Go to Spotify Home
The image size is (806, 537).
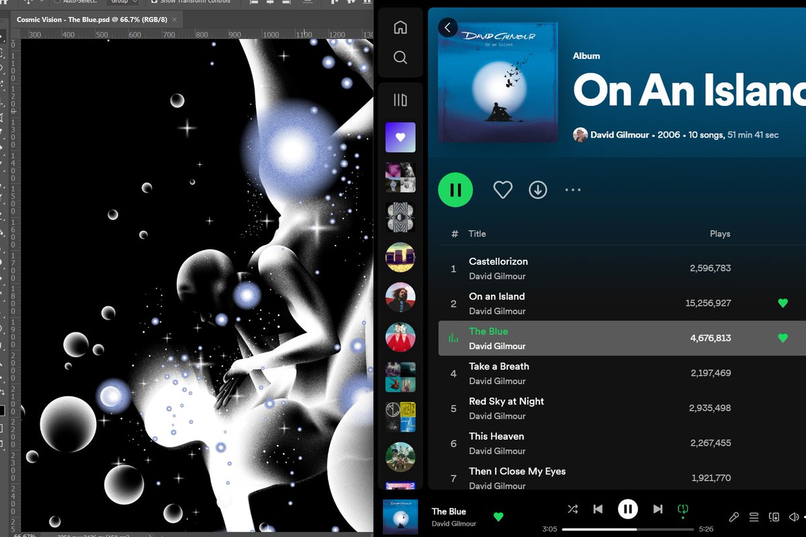(400, 28)
